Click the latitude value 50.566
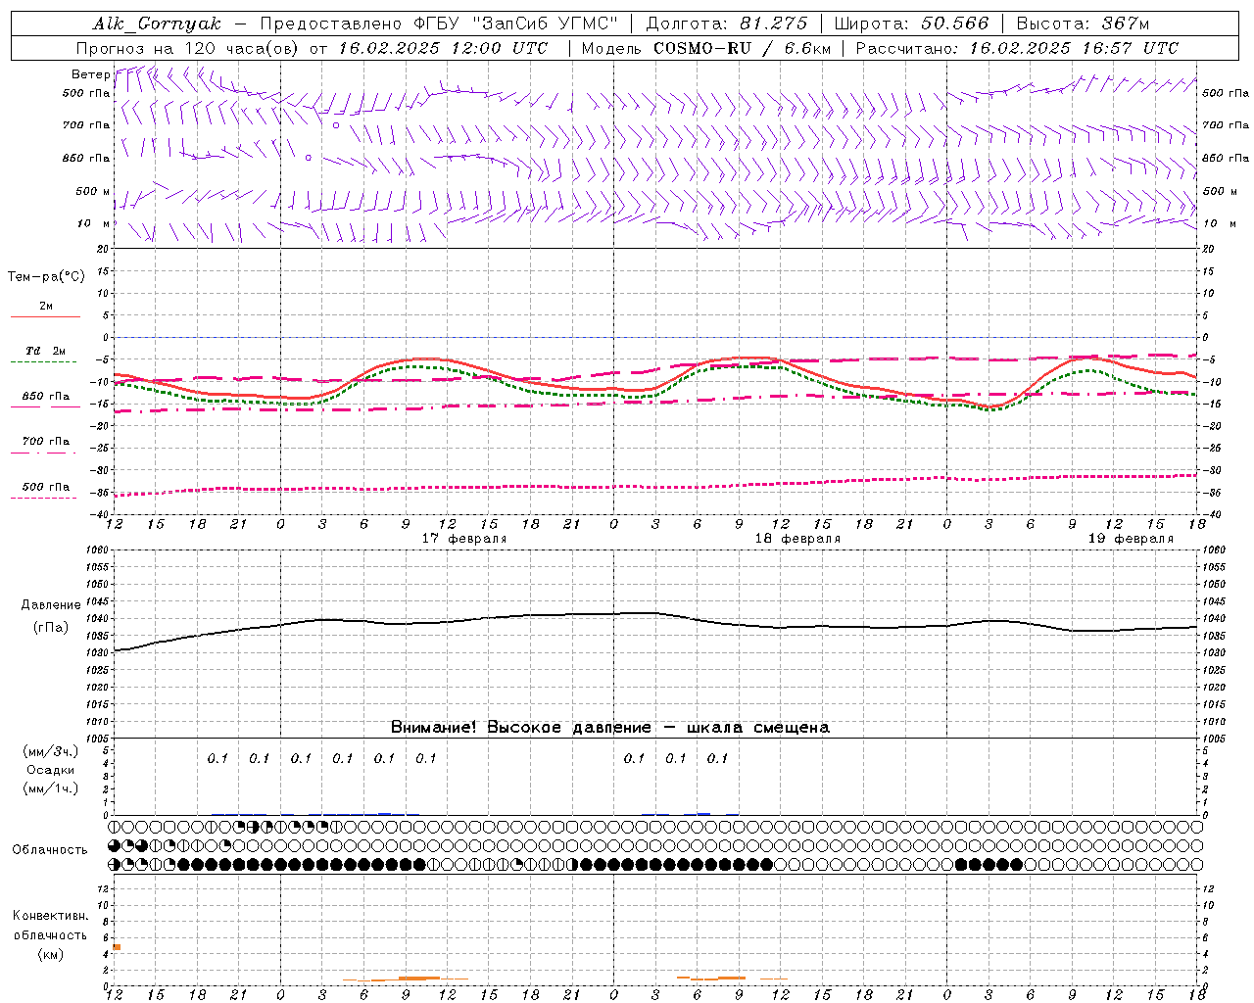 coord(955,24)
